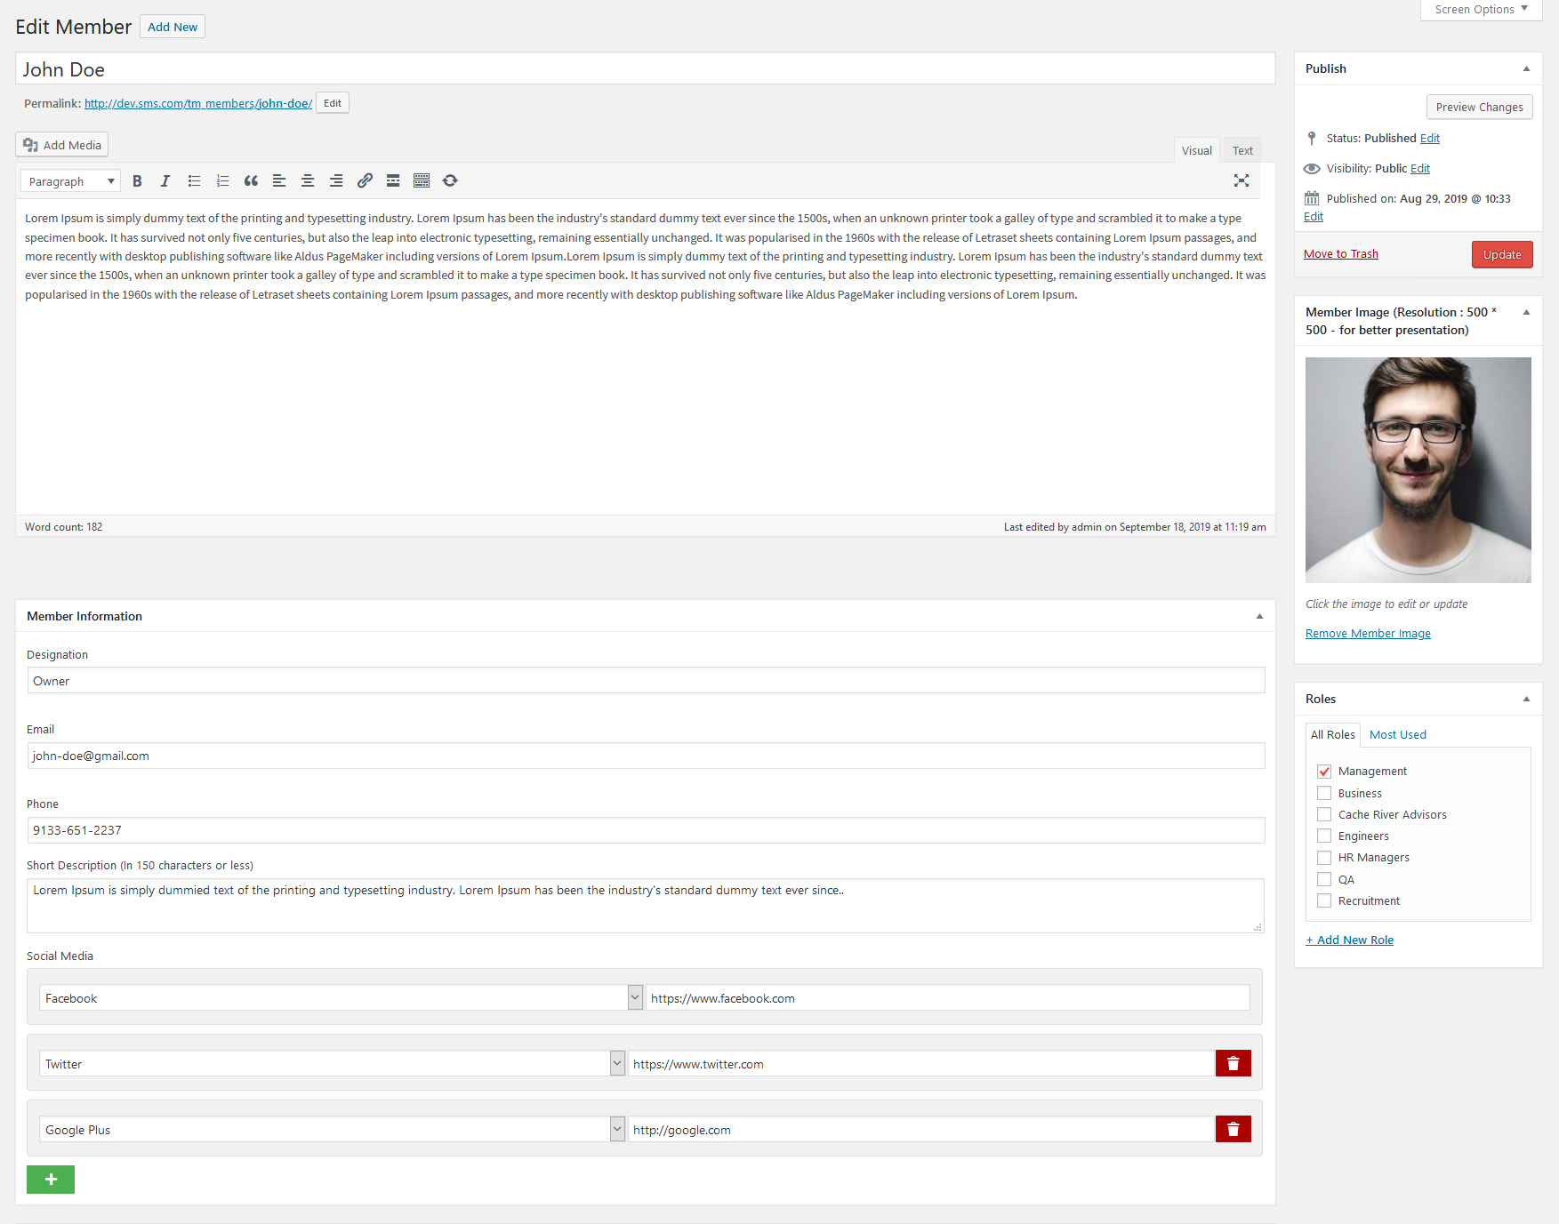Collapse the Publish meta box
This screenshot has width=1559, height=1224.
coord(1526,68)
